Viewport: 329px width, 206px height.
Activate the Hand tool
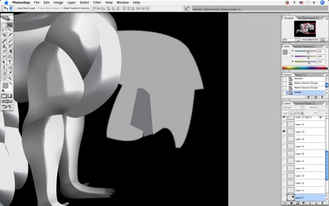coord(4,78)
